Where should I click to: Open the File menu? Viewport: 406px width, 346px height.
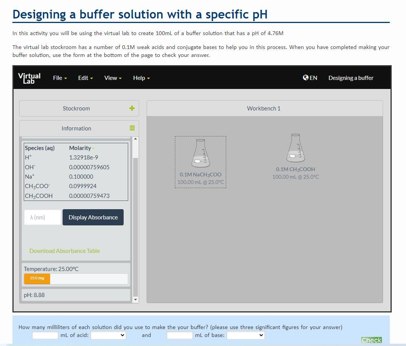coord(59,78)
